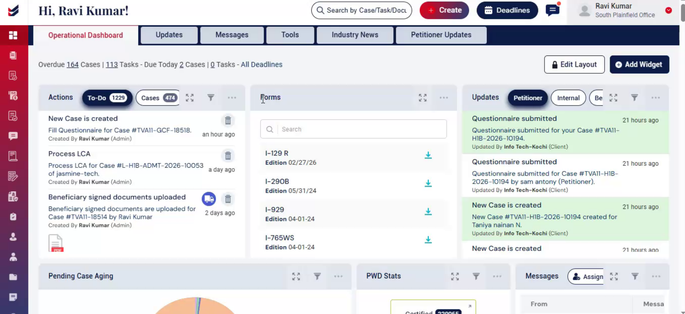Expand the Forms widget fullscreen
Image resolution: width=685 pixels, height=314 pixels.
(x=423, y=98)
